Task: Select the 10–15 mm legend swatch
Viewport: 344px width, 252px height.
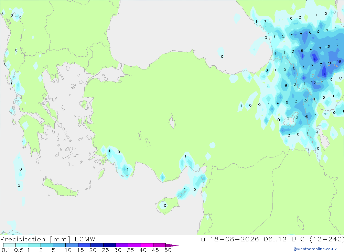Action: pyautogui.click(x=72, y=245)
